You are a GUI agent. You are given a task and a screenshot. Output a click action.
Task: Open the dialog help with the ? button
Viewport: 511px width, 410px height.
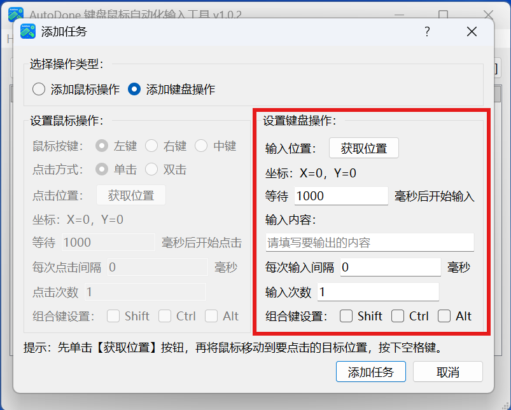tap(426, 31)
